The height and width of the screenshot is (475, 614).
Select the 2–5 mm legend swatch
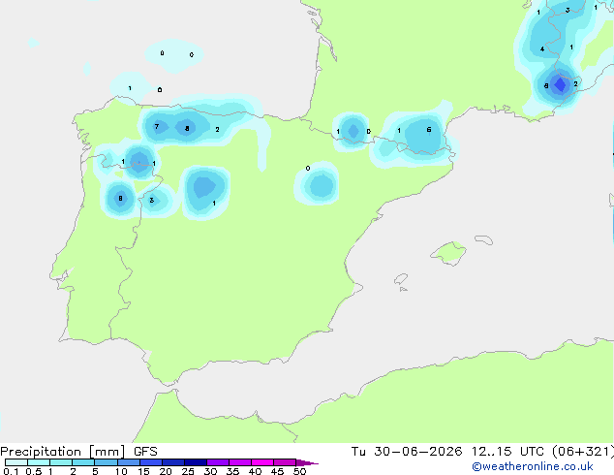83,462
